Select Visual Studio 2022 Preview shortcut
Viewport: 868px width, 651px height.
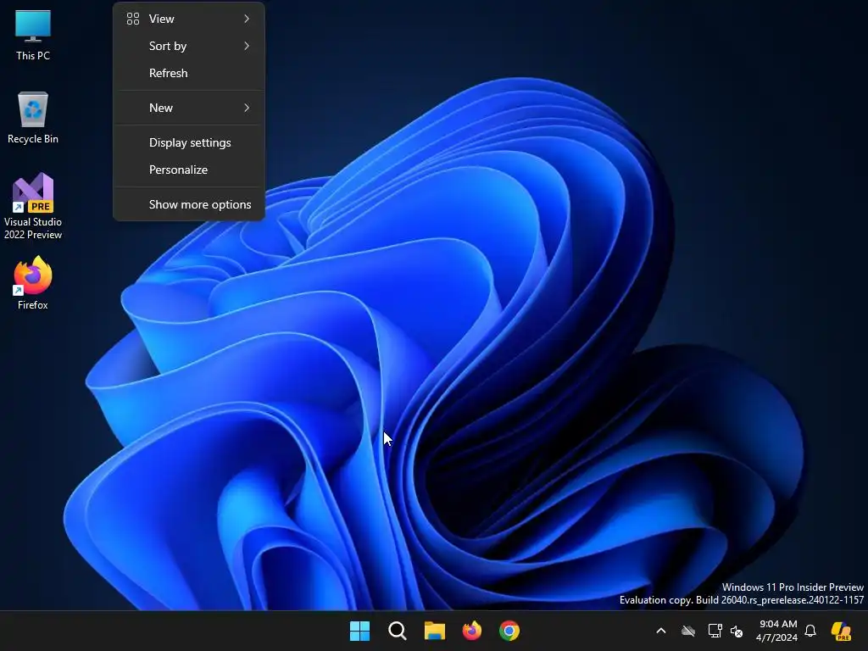pos(33,207)
